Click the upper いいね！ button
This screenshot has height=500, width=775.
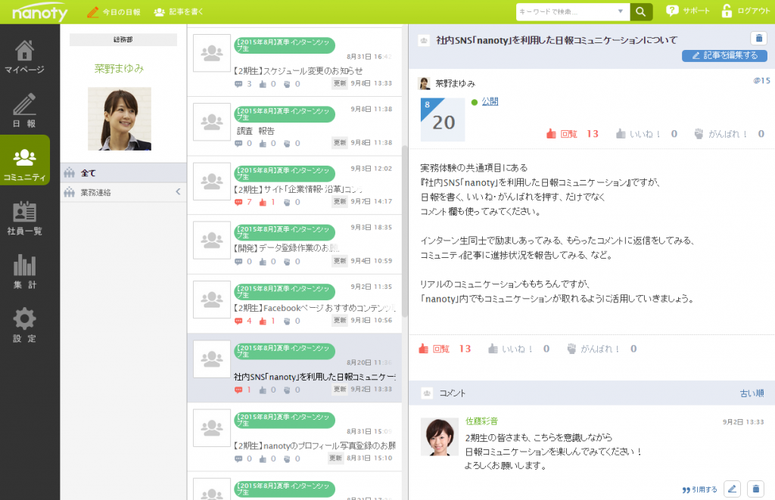pos(646,134)
